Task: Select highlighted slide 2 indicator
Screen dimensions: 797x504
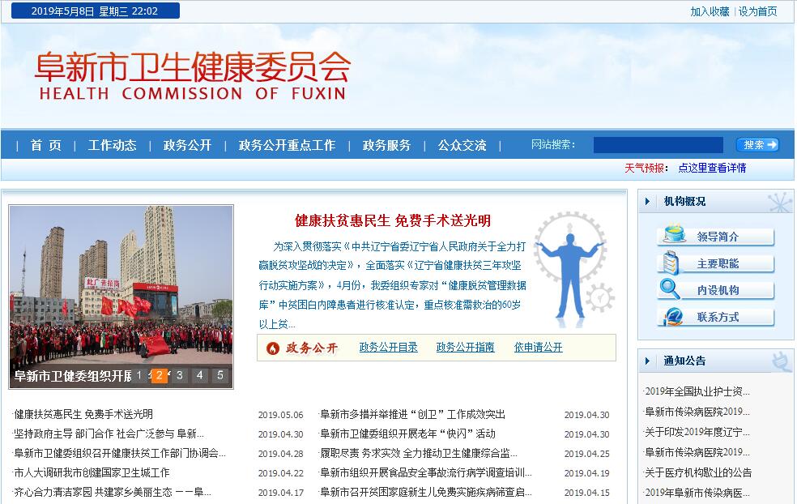Action: 160,375
